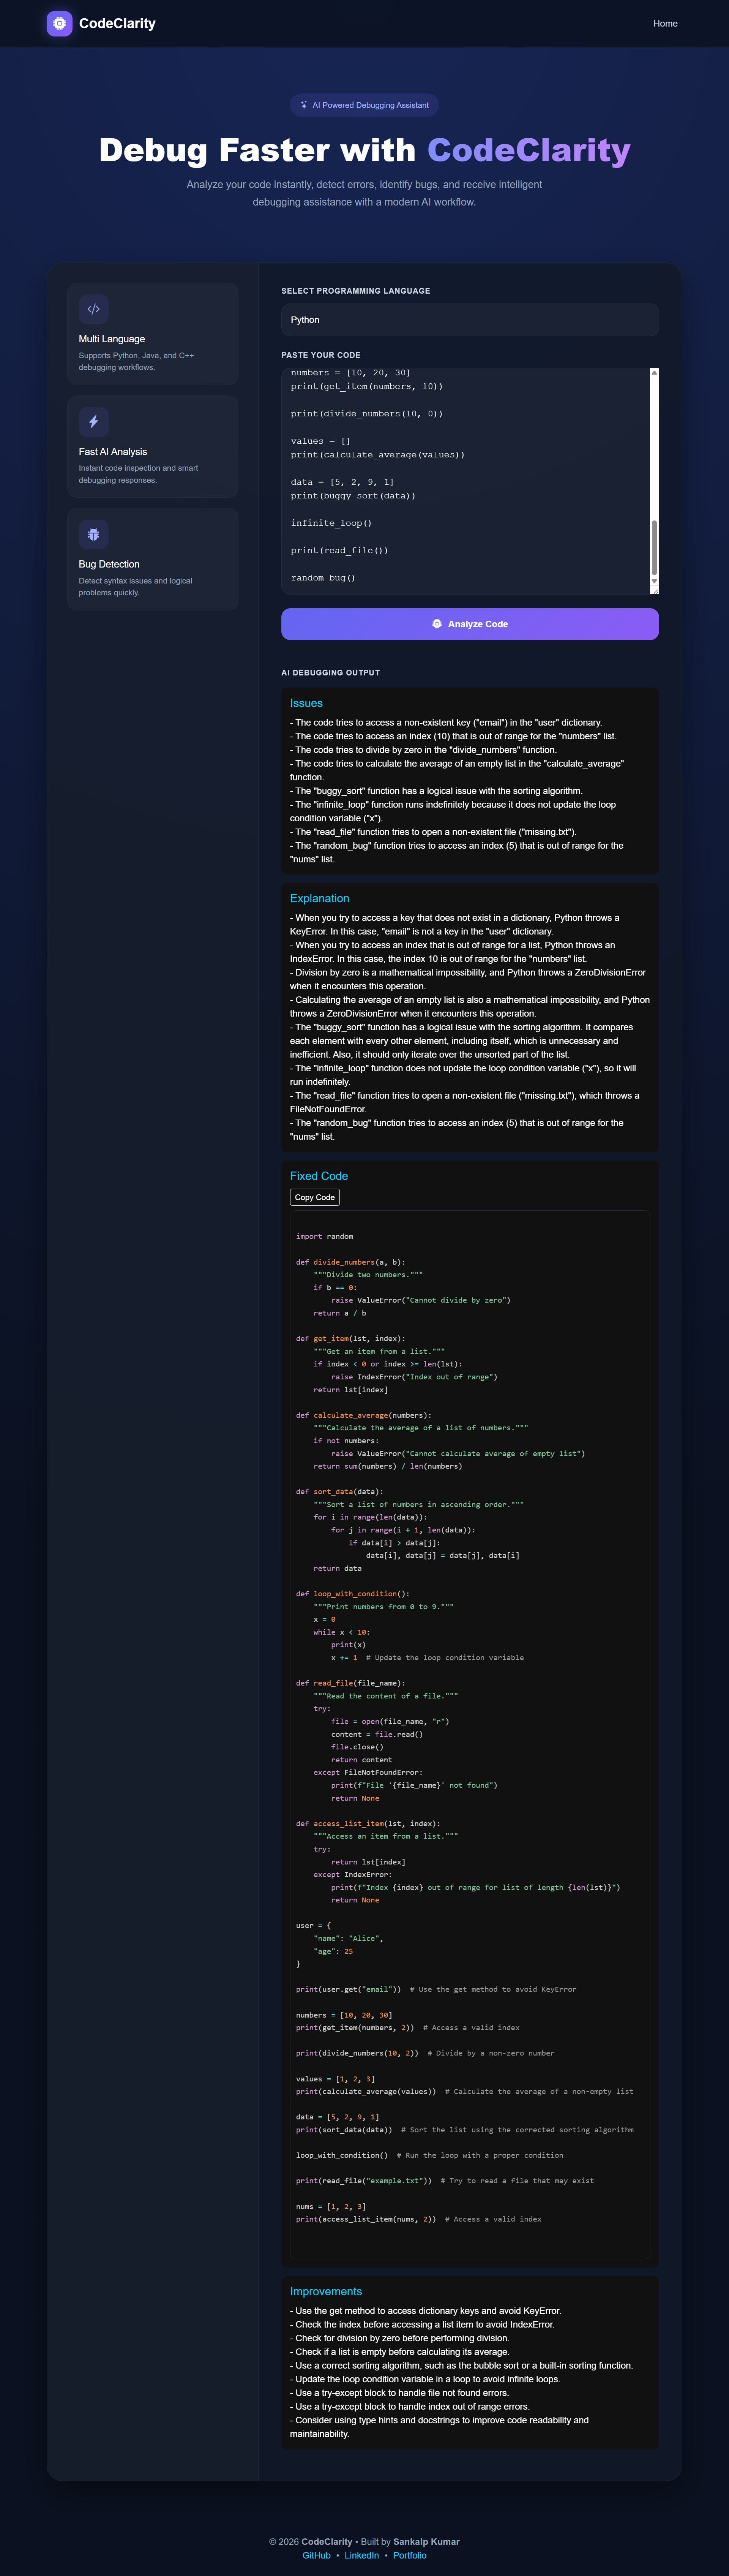This screenshot has height=2576, width=729.
Task: Click the Improvements heading
Action: (326, 2291)
